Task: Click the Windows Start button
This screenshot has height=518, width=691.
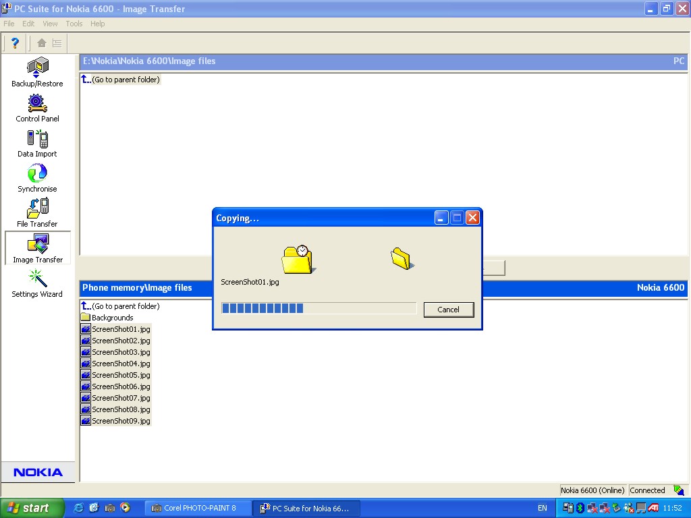Action: (x=32, y=508)
